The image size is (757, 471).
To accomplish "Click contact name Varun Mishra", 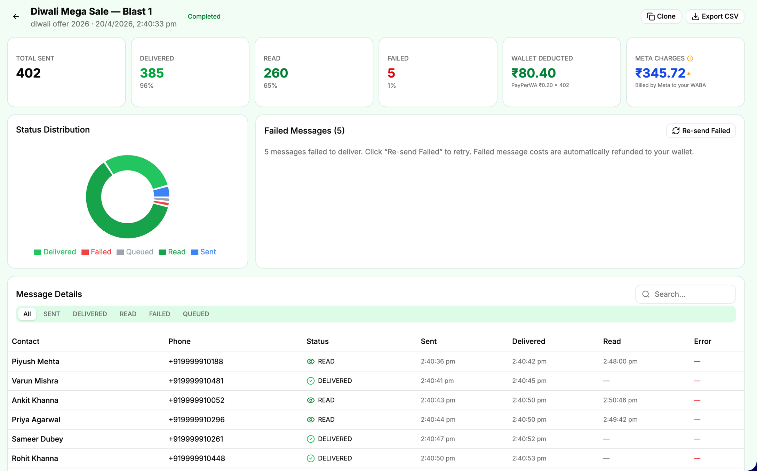I will tap(35, 381).
